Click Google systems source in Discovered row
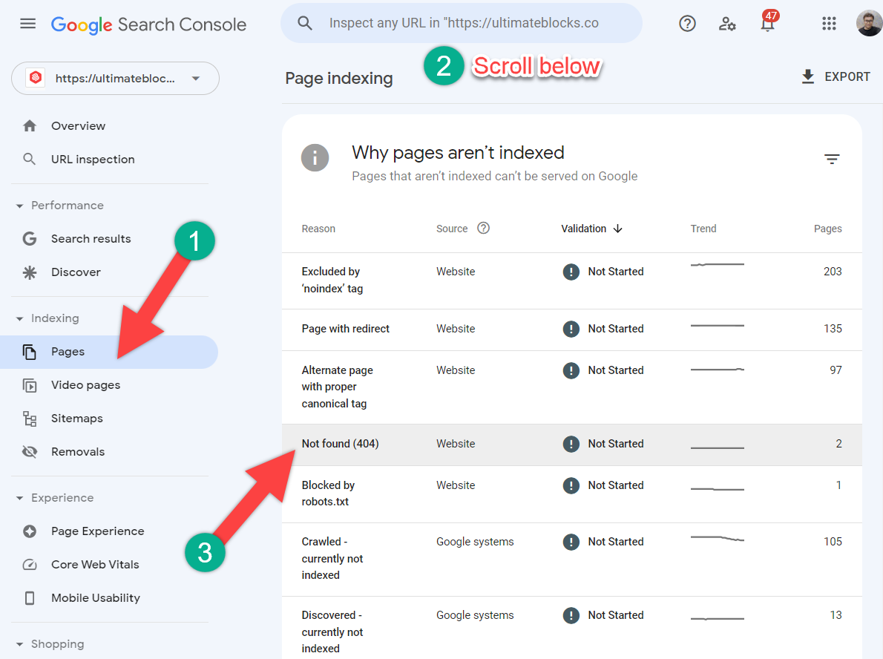The width and height of the screenshot is (883, 659). click(475, 615)
